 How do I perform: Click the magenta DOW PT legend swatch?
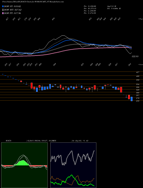3,13
